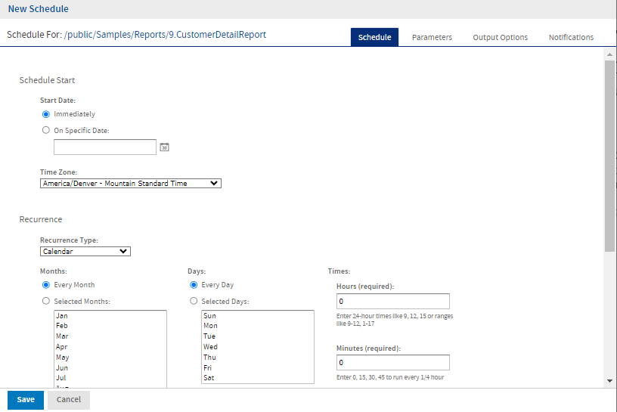Open the calendar date picker icon

point(165,147)
